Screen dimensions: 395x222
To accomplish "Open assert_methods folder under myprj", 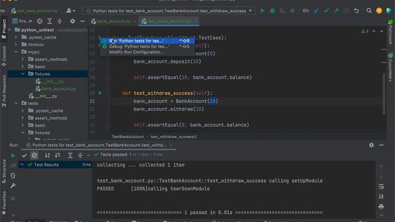I will click(51, 59).
